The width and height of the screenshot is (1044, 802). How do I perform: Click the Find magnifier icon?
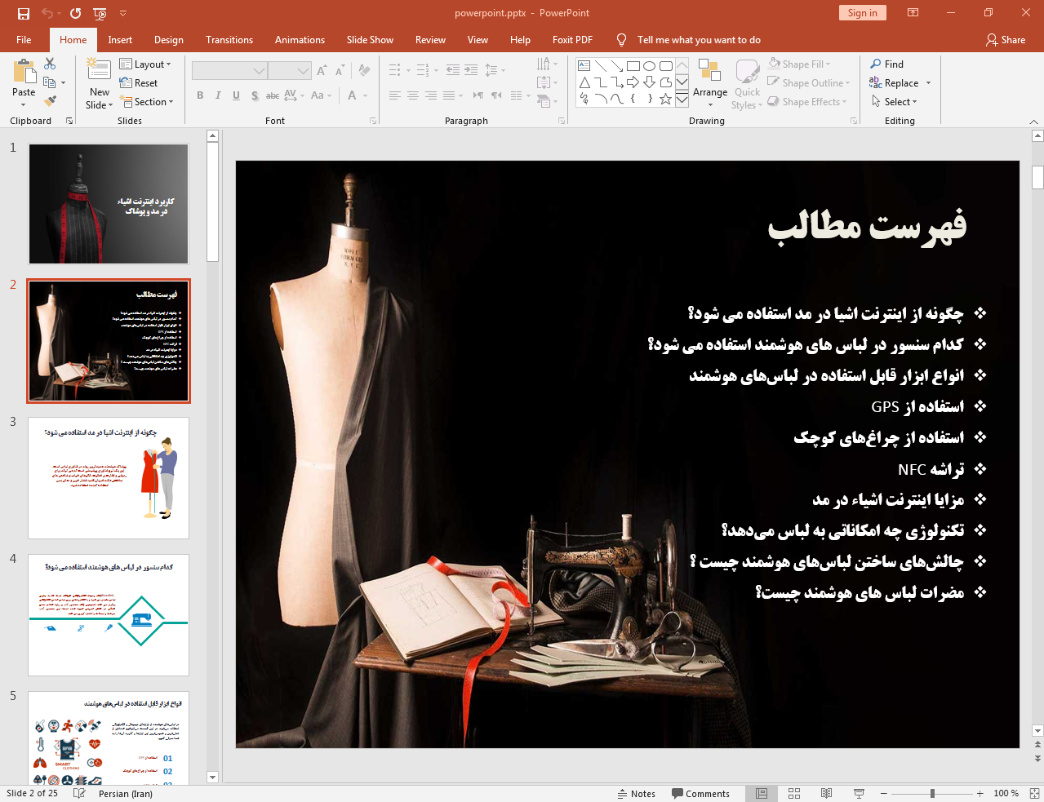coord(876,64)
